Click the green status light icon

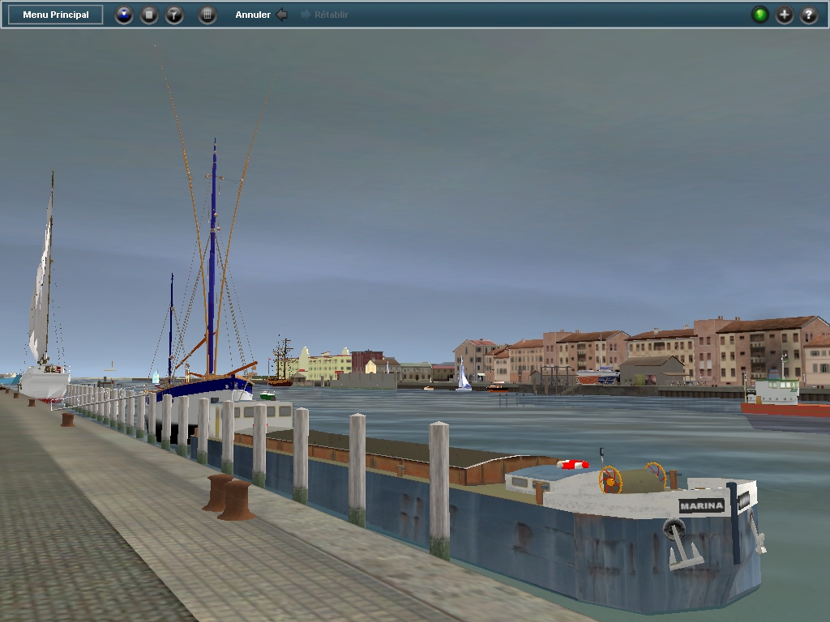click(x=760, y=15)
